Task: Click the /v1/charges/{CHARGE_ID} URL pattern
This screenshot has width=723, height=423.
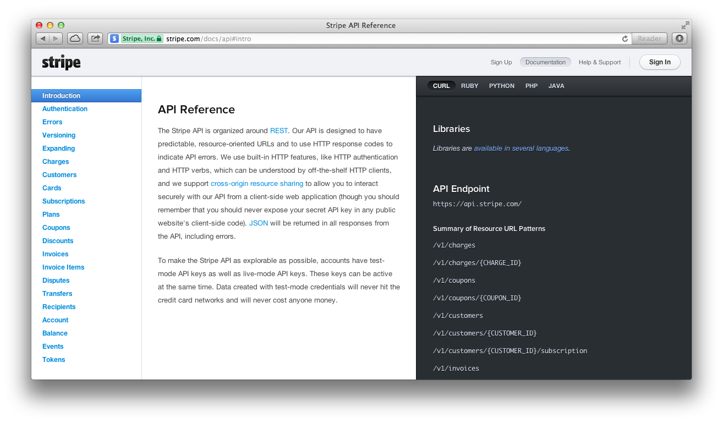Action: (477, 263)
